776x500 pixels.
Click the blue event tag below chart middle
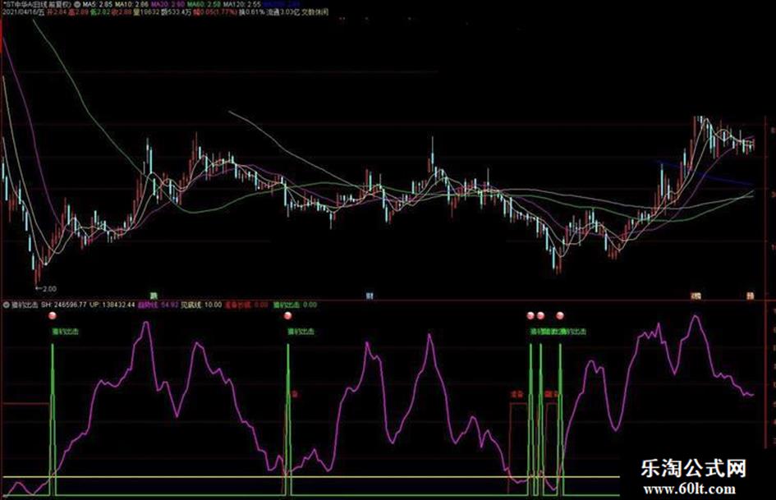(370, 296)
